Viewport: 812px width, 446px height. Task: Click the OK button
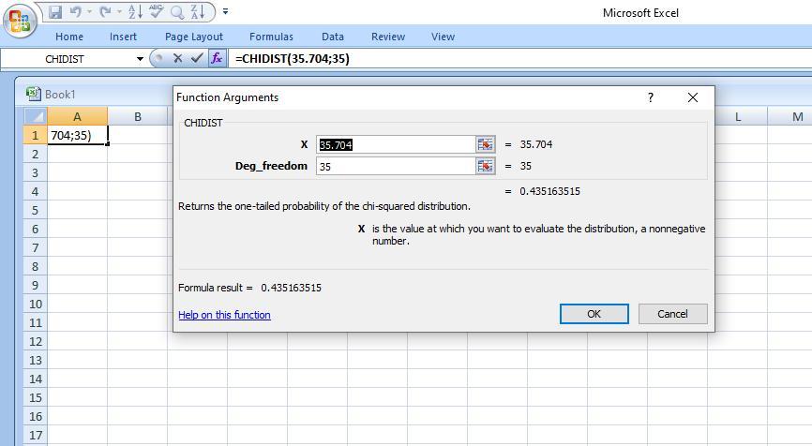[594, 314]
